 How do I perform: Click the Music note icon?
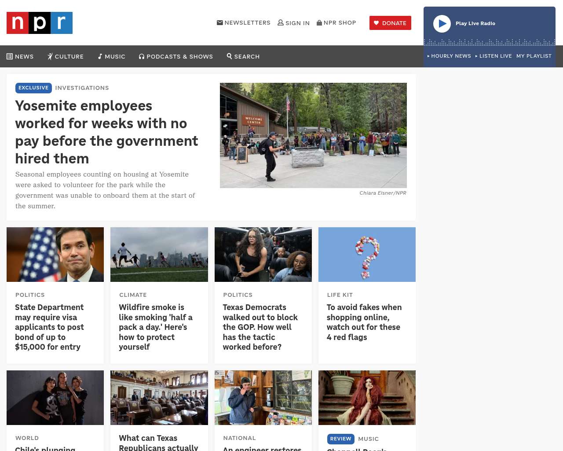coord(100,56)
